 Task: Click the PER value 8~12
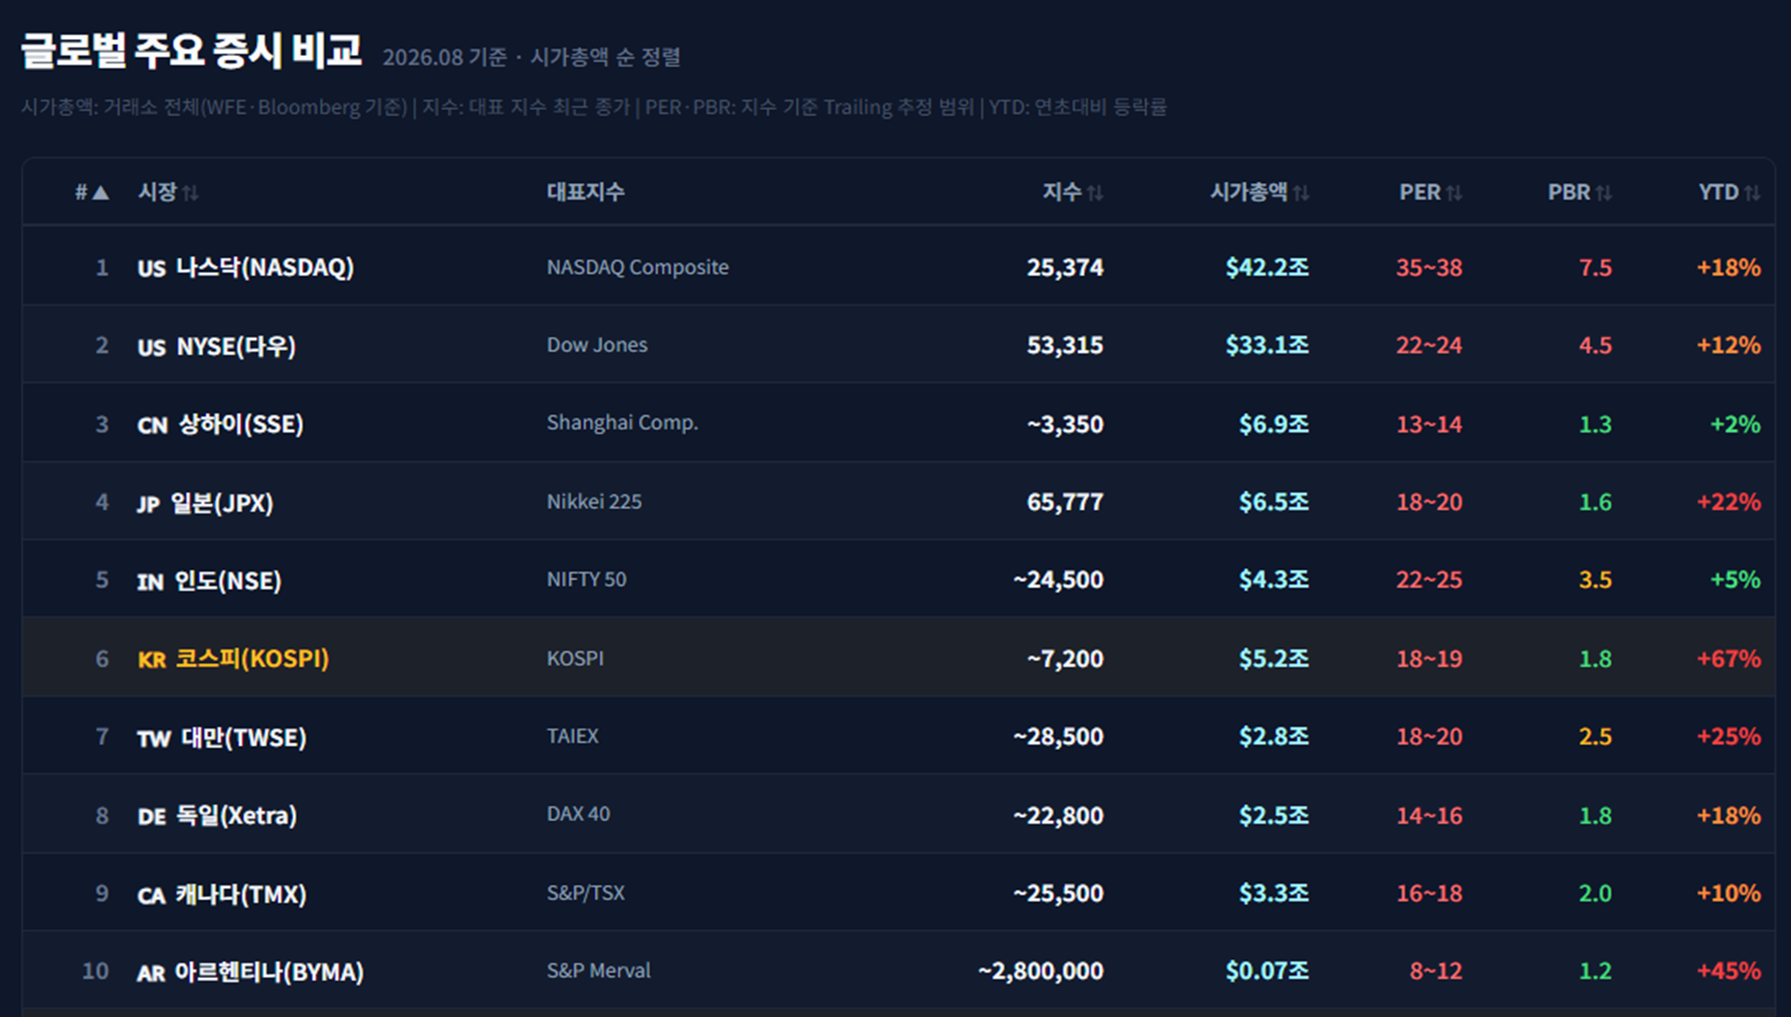tap(1436, 971)
